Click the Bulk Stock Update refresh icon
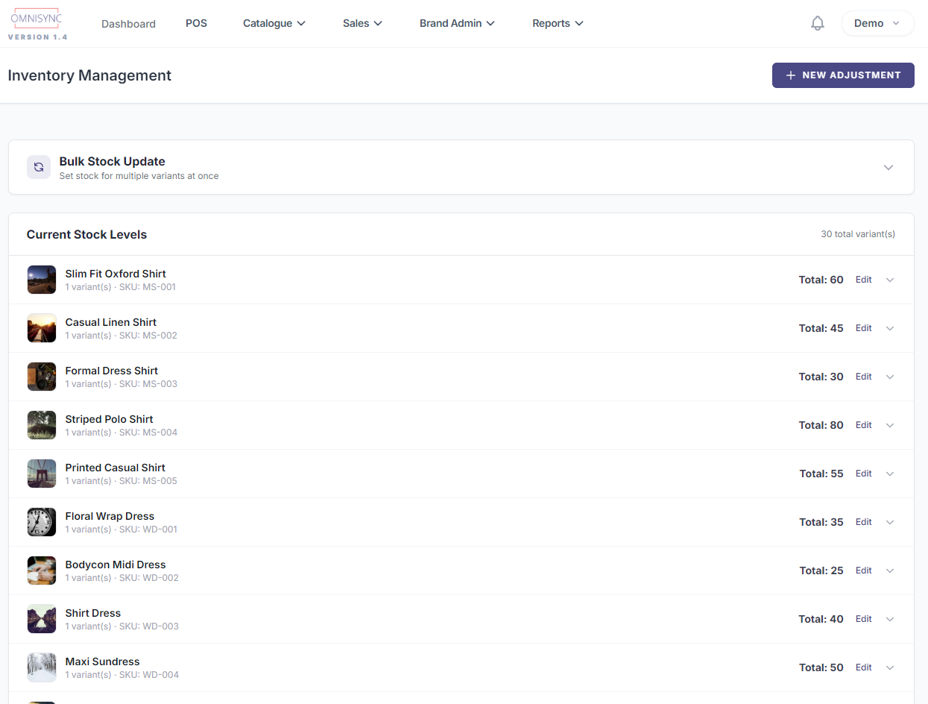The width and height of the screenshot is (928, 704). point(39,167)
